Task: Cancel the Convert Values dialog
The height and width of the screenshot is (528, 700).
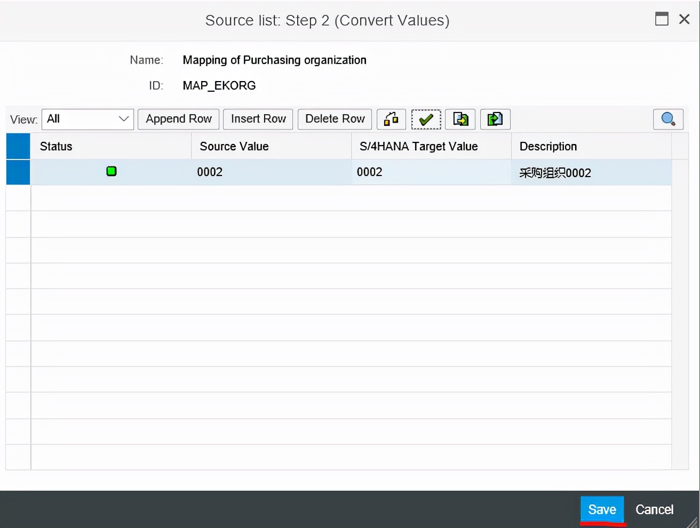Action: [x=654, y=509]
